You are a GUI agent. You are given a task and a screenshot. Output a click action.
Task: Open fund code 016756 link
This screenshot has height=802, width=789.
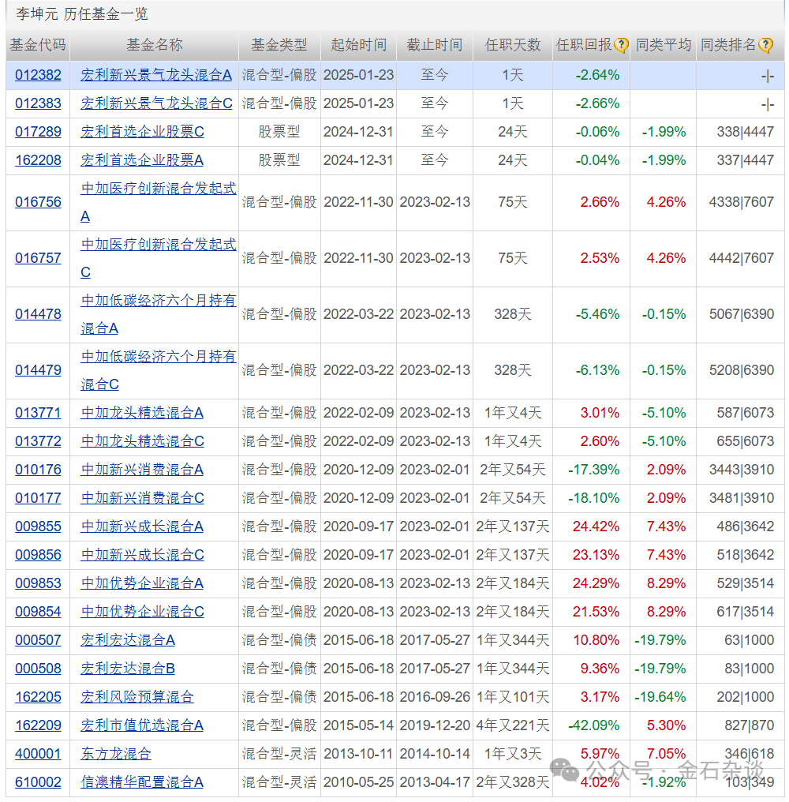pyautogui.click(x=39, y=202)
